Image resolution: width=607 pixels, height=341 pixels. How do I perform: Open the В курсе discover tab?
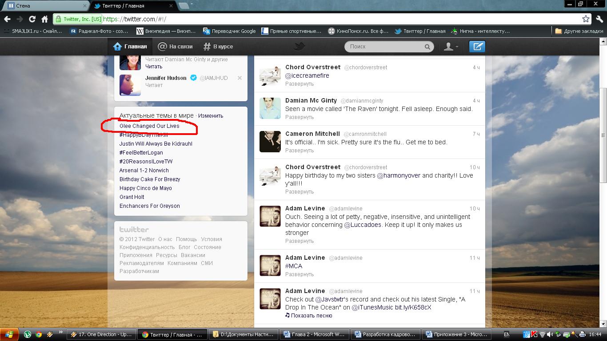[x=218, y=46]
